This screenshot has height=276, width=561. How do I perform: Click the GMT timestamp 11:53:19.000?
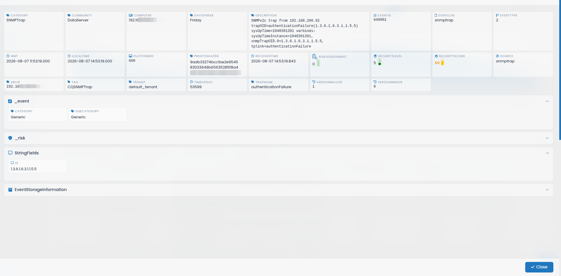(28, 61)
